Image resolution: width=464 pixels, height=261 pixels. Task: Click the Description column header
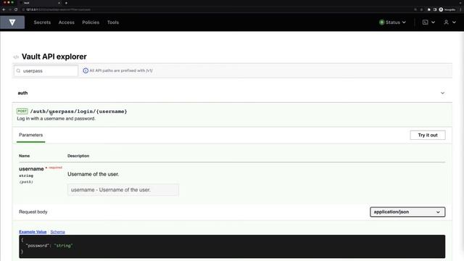coord(78,156)
